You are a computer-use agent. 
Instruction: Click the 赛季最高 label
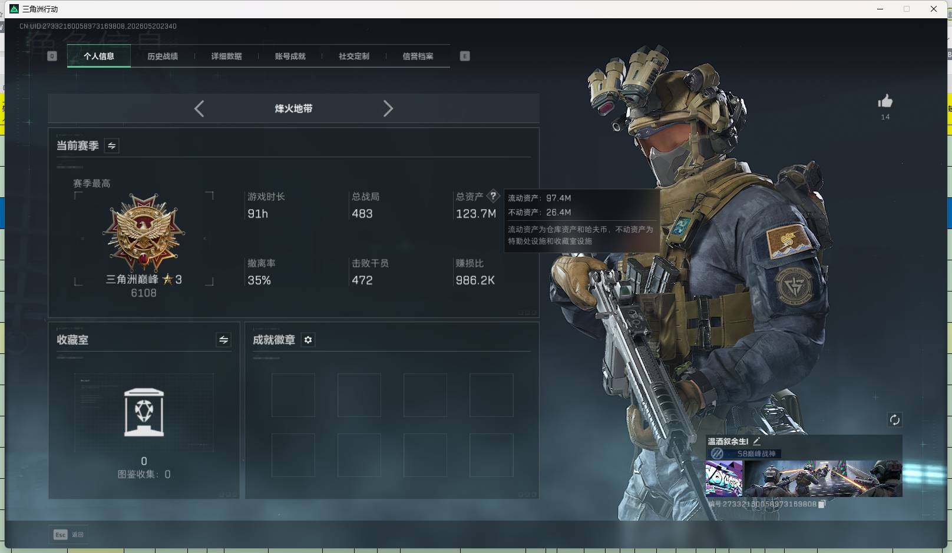92,183
